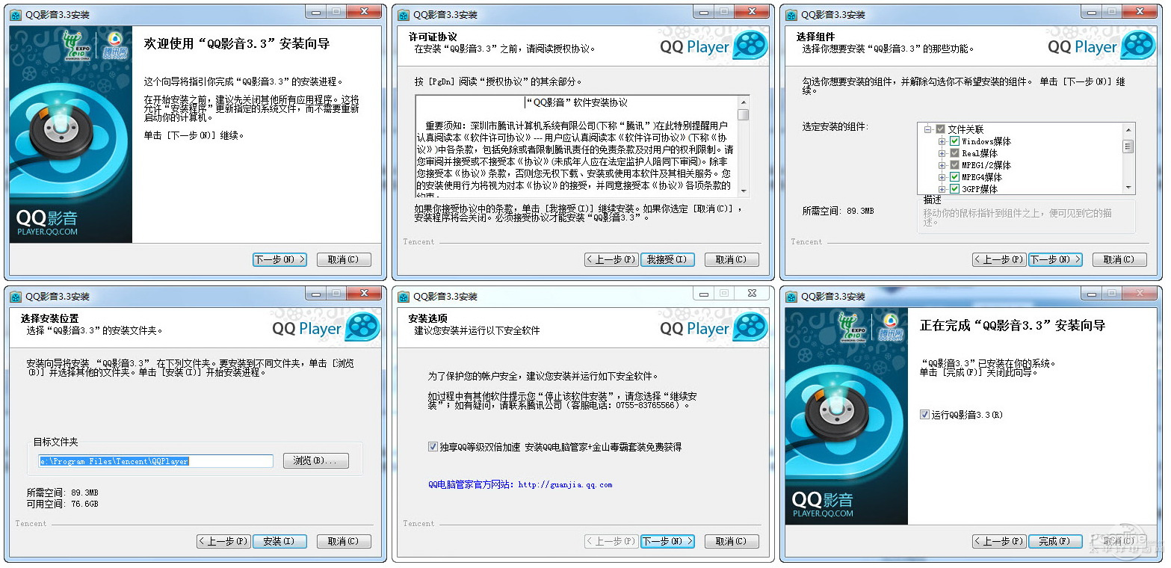Click the title bar icon of the welcome wizard window
This screenshot has width=1171, height=568.
[x=16, y=15]
